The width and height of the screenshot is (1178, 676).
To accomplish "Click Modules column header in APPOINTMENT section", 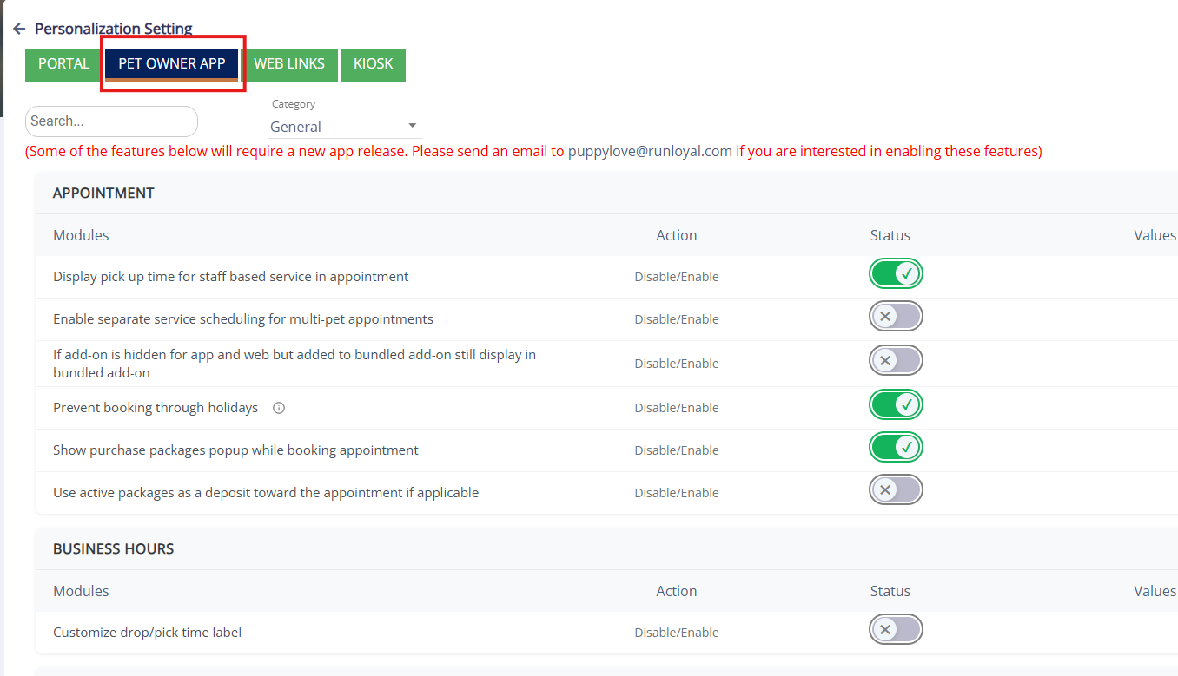I will click(x=81, y=235).
